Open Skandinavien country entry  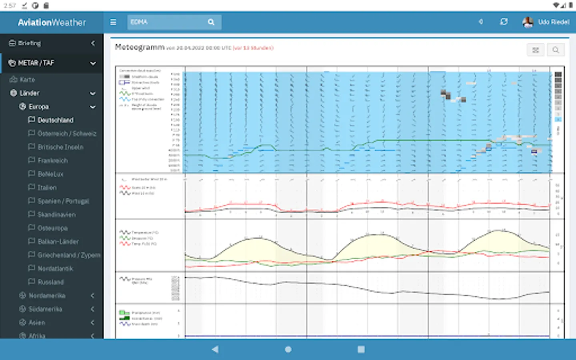[56, 215]
